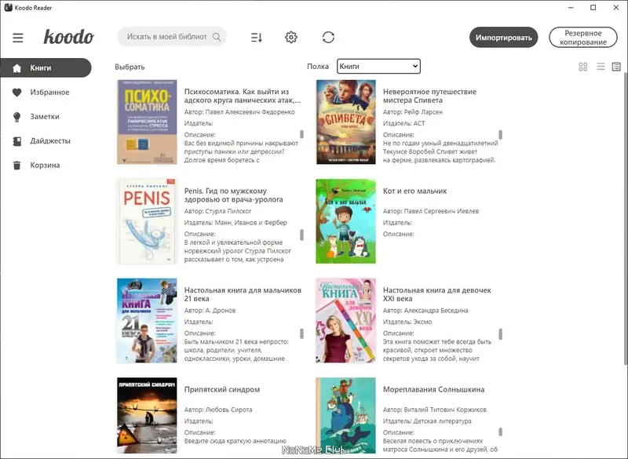Screen dimensions: 628x459
Task: Switch to detailed cover view
Action: (616, 67)
